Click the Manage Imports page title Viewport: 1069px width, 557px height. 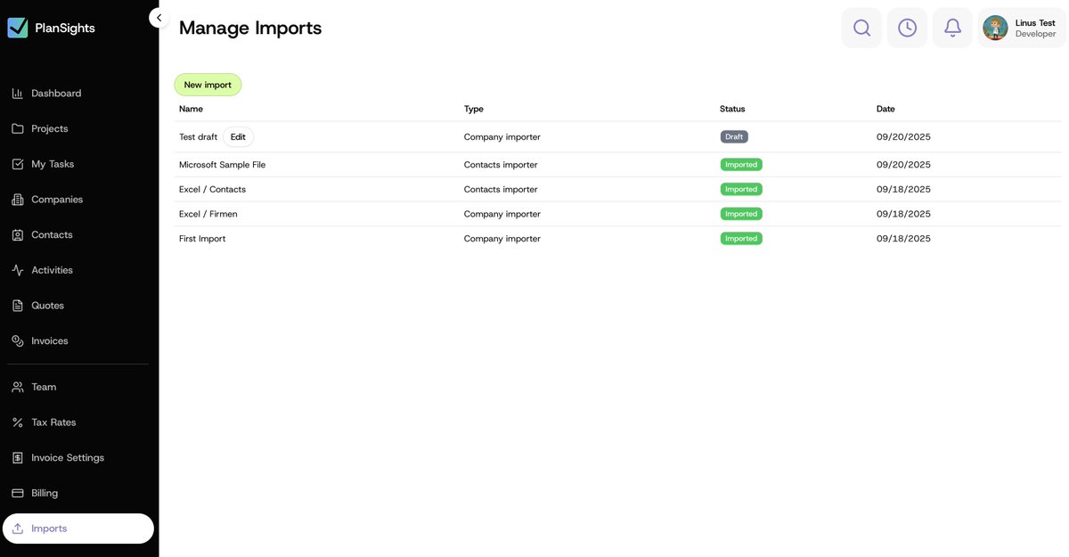(x=250, y=28)
